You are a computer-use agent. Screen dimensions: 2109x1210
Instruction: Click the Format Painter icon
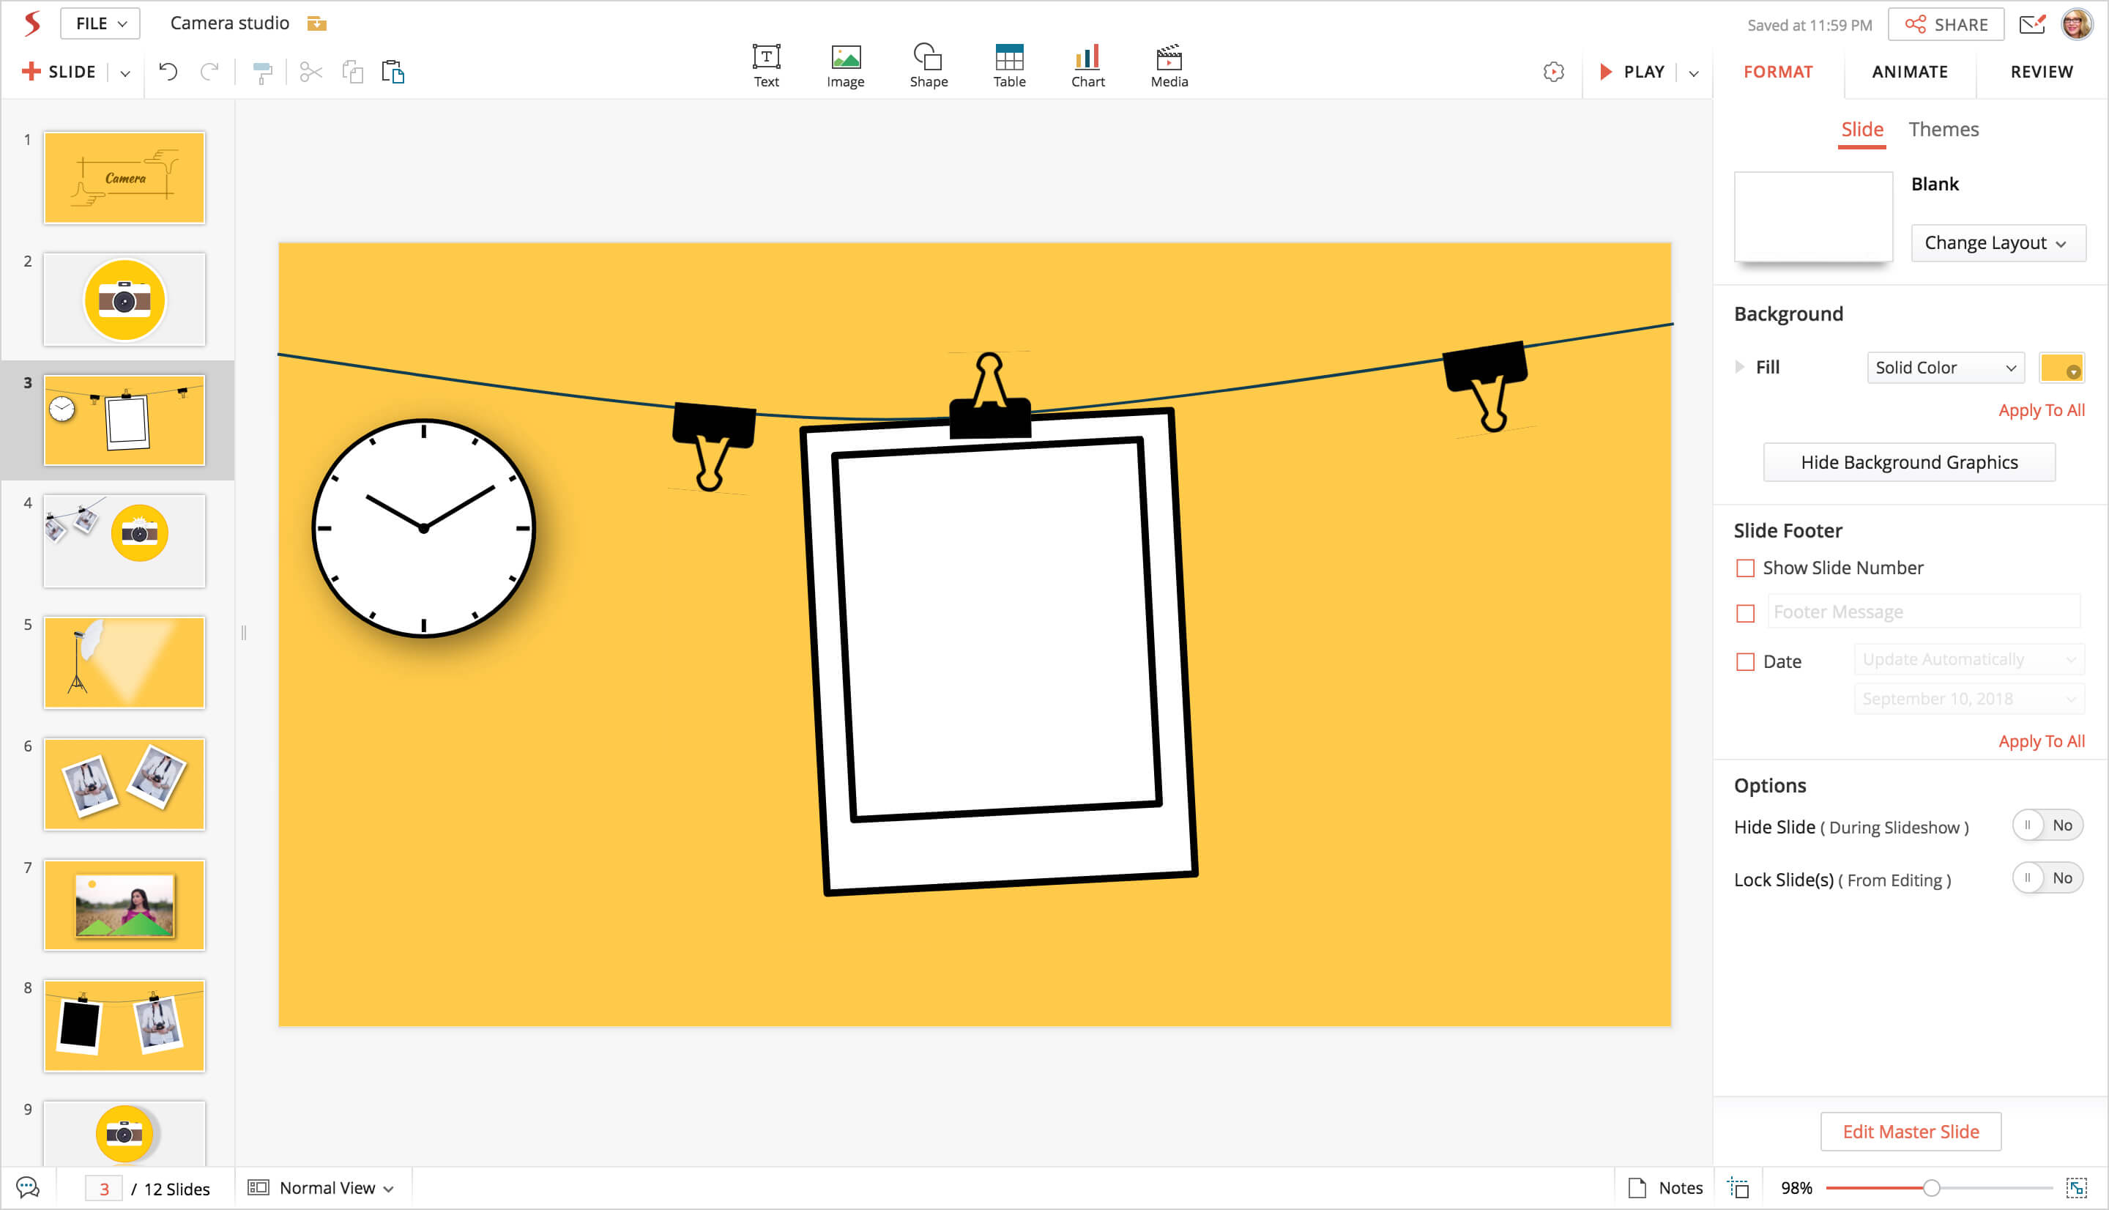click(x=262, y=73)
